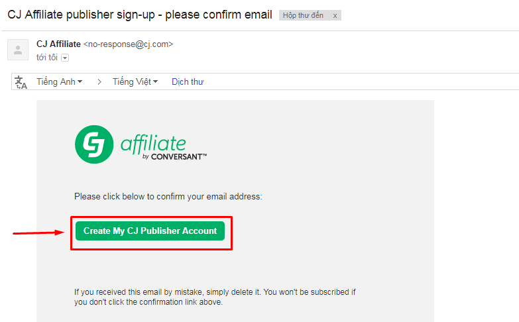Click the sender's profile avatar icon
Image resolution: width=519 pixels, height=322 pixels.
[x=18, y=50]
